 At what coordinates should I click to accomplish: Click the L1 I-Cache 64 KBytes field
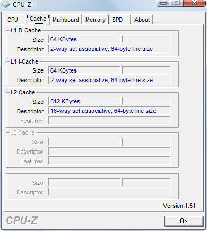point(84,70)
